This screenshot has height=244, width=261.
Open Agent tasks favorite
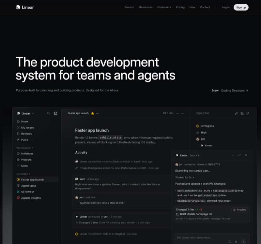[x=27, y=186]
